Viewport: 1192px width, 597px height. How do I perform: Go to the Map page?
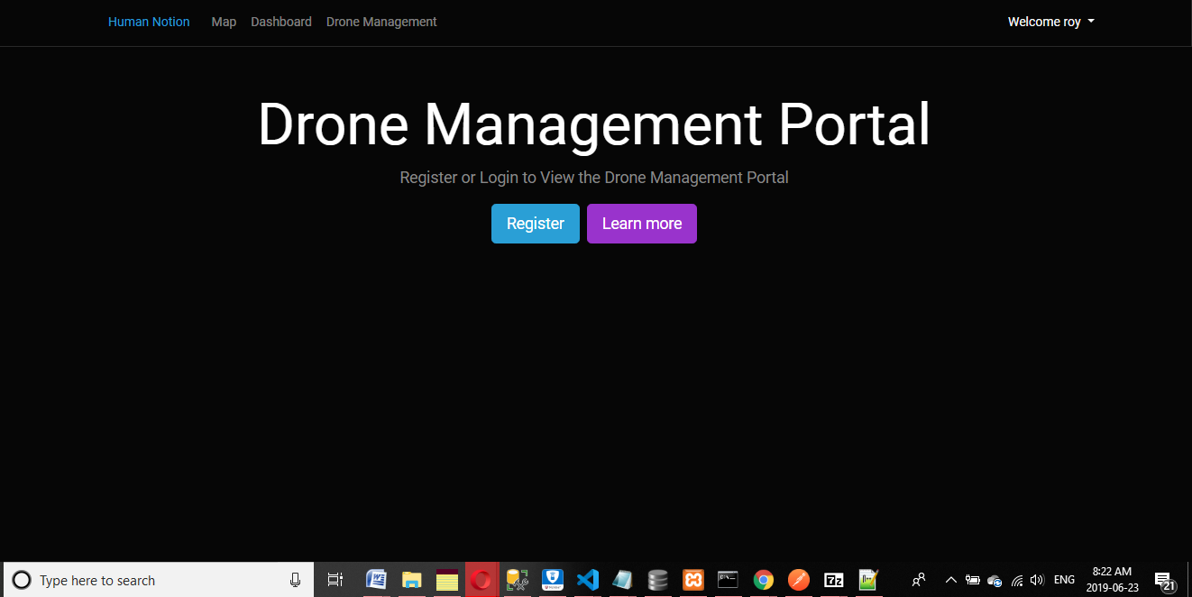224,22
